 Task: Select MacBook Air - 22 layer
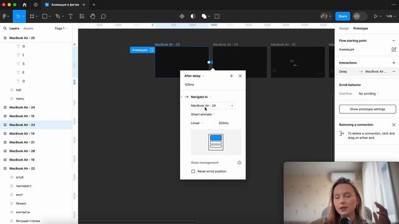(x=36, y=169)
